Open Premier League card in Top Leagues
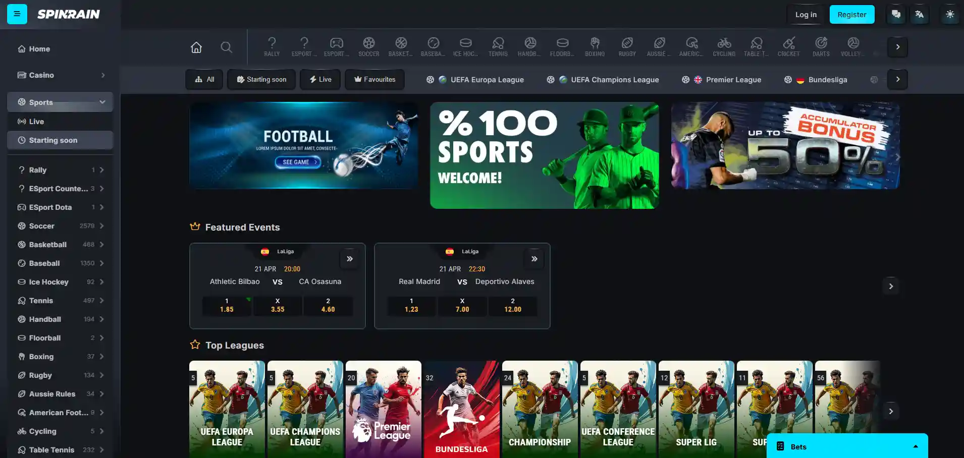 click(x=384, y=409)
